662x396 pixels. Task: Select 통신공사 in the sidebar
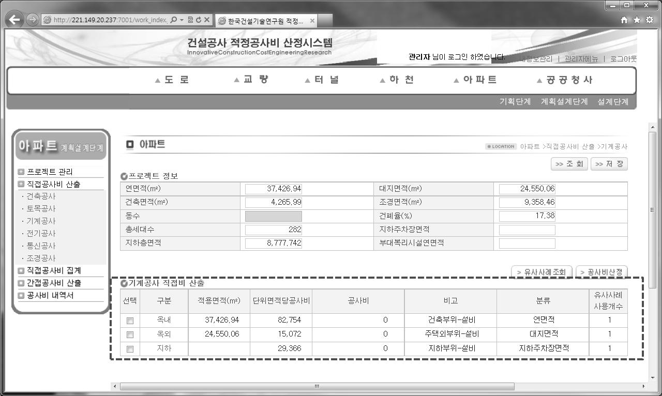41,246
